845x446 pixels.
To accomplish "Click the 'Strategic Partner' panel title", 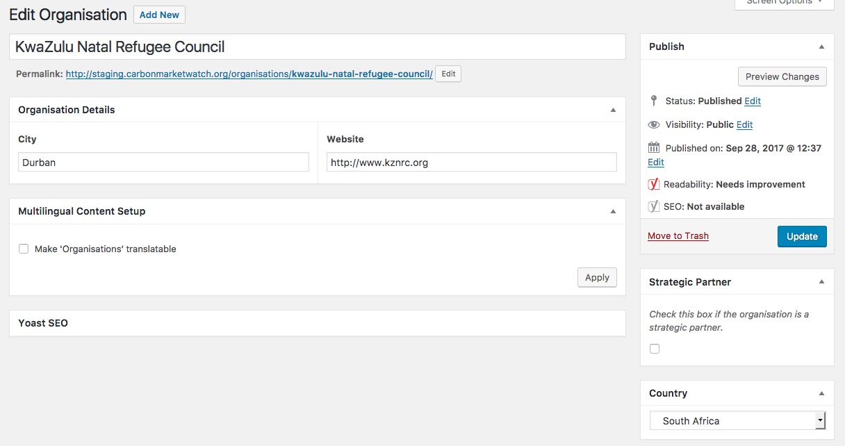I will pyautogui.click(x=690, y=282).
